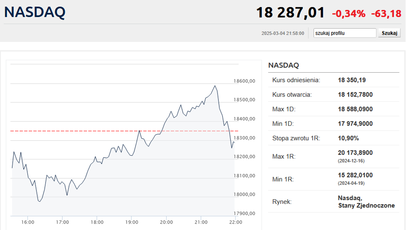This screenshot has width=406, height=230.
Task: Click the 18400,00 axis label on chart
Action: (244, 119)
